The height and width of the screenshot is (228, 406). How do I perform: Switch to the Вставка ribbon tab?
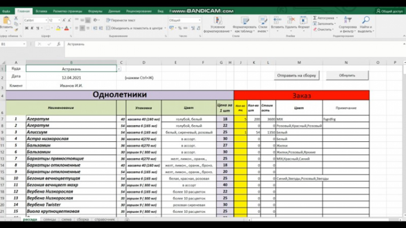click(x=41, y=11)
